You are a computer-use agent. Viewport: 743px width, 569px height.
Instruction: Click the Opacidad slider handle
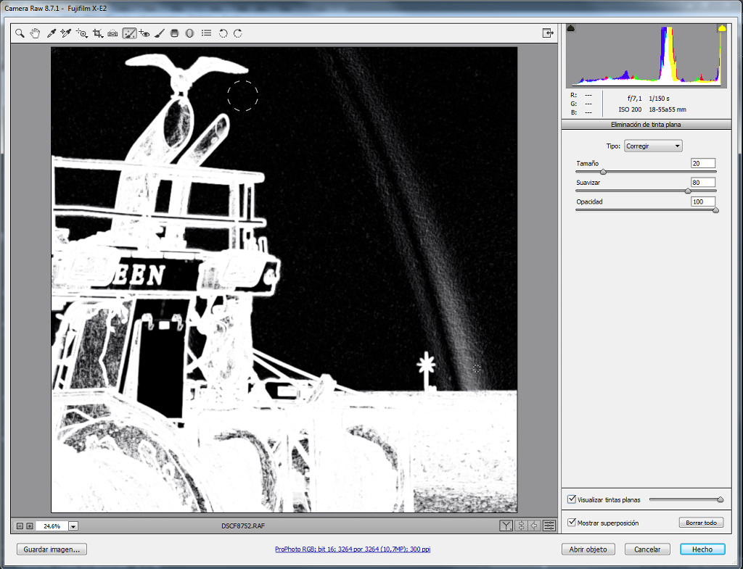click(715, 210)
